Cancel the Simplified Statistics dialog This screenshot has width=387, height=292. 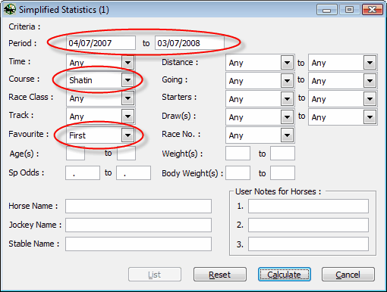[348, 275]
